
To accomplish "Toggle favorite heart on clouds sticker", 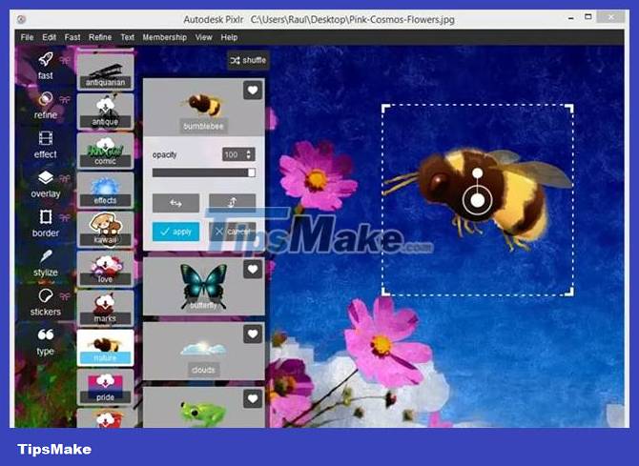I will (252, 334).
